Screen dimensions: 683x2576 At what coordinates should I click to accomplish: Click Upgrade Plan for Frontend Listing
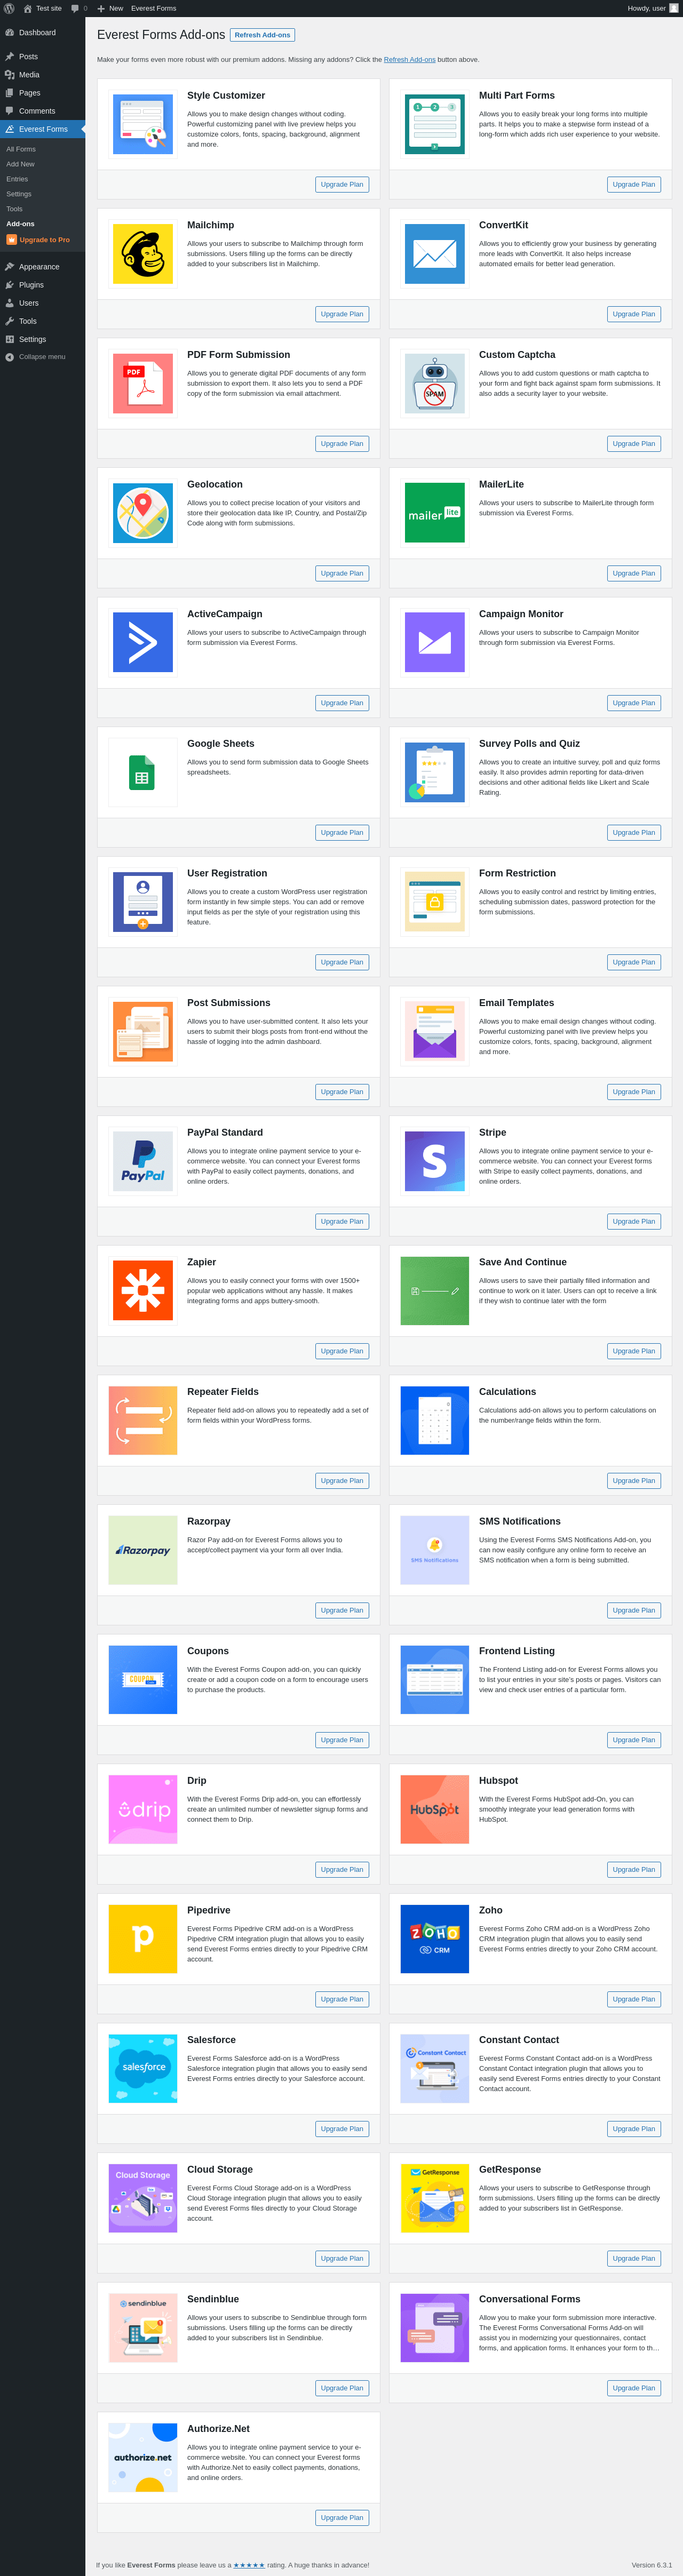[x=634, y=1740]
